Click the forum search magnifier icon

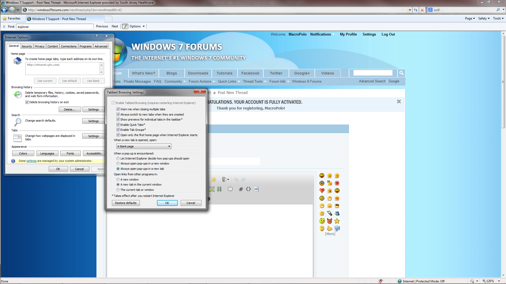[401, 73]
